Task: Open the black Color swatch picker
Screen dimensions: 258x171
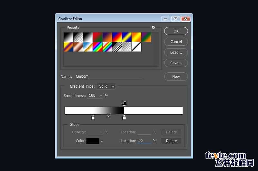Action: [x=93, y=141]
